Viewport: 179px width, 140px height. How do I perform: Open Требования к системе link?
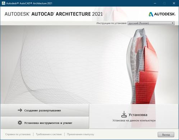click(x=49, y=134)
